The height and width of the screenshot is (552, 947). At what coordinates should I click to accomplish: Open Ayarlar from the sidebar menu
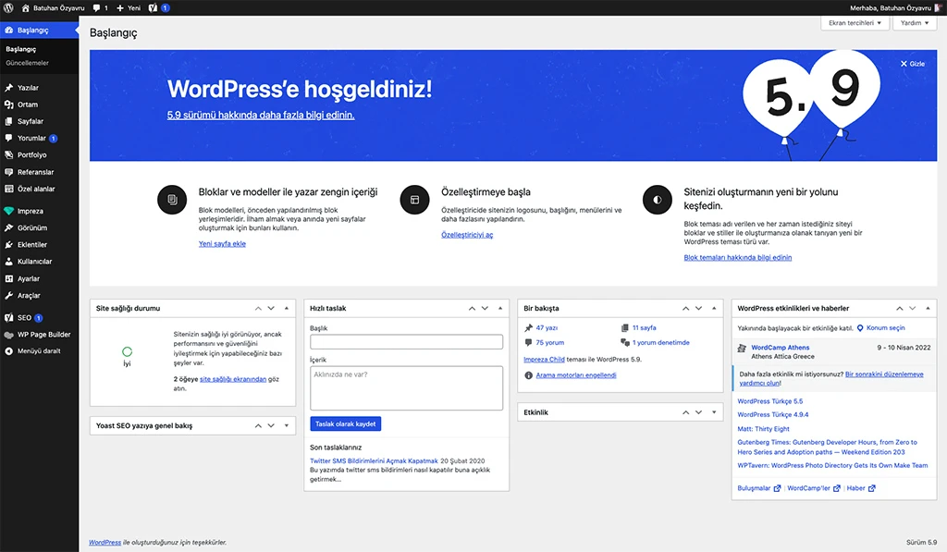[x=28, y=278]
